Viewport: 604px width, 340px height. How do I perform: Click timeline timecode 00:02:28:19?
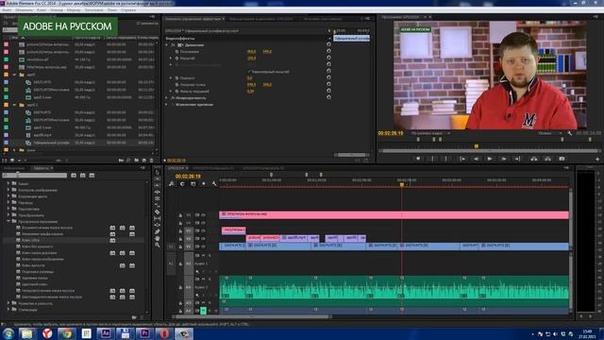click(188, 177)
